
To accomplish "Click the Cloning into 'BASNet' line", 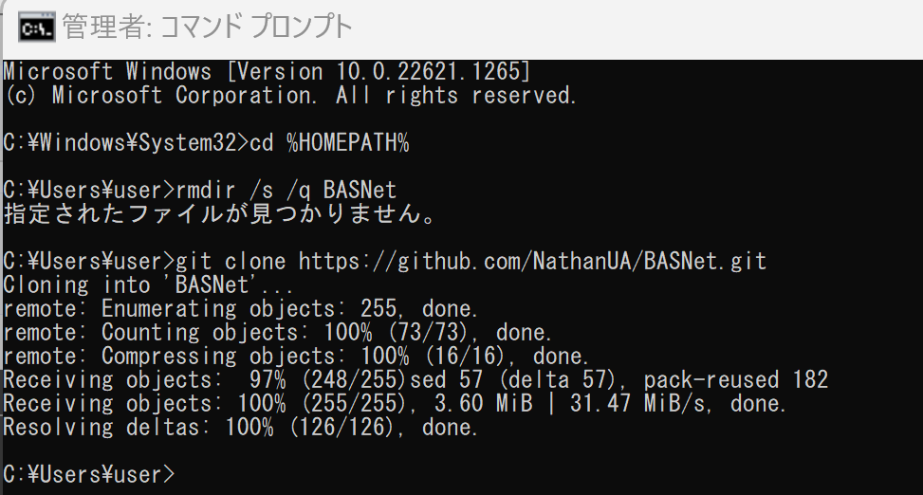I will point(148,284).
